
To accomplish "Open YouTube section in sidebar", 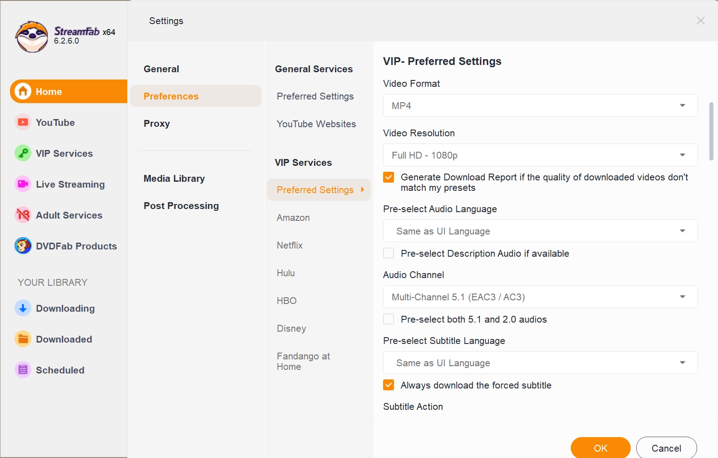I will pyautogui.click(x=55, y=122).
